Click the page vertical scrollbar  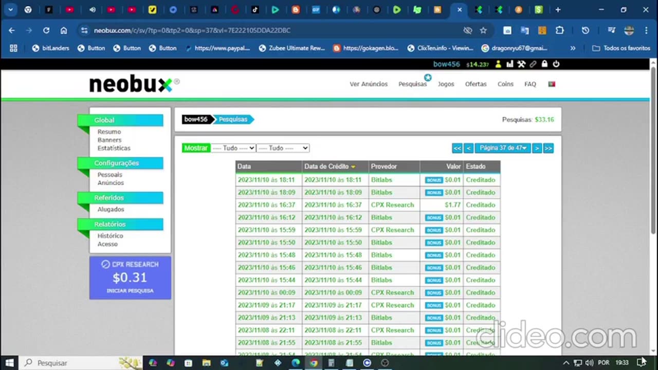tap(653, 150)
